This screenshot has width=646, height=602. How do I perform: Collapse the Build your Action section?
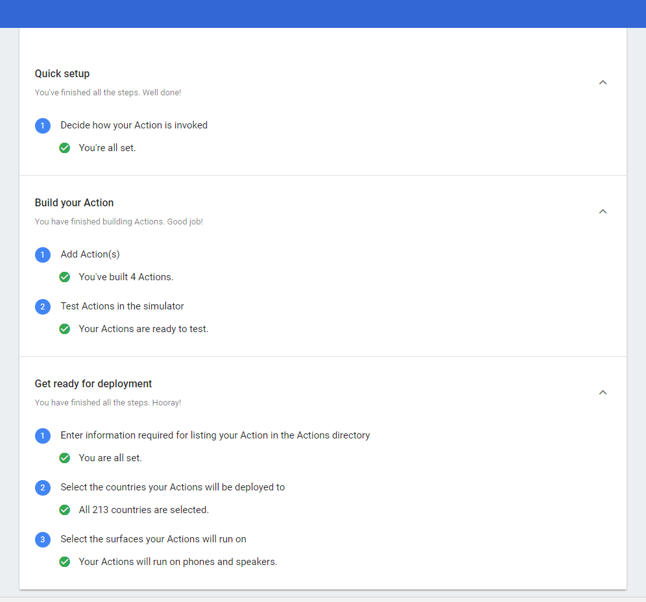click(603, 211)
